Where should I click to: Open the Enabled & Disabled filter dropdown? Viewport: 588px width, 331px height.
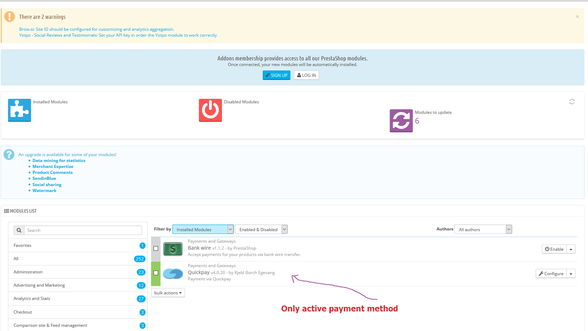[261, 229]
